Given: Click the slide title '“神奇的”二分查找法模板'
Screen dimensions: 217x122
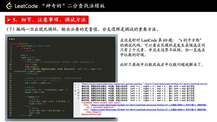Looking at the screenshot, I should (73, 6).
